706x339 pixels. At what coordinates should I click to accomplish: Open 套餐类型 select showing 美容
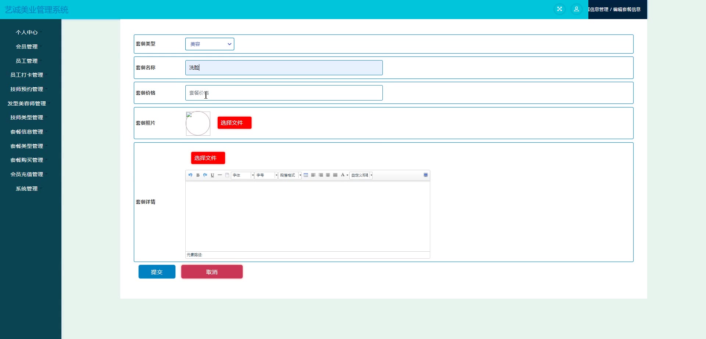210,44
